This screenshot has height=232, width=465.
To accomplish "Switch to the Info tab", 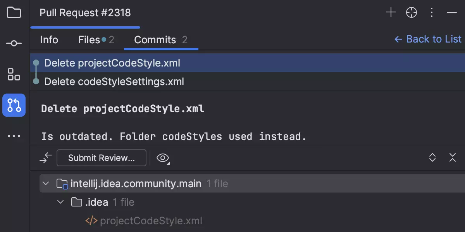I will coord(49,40).
